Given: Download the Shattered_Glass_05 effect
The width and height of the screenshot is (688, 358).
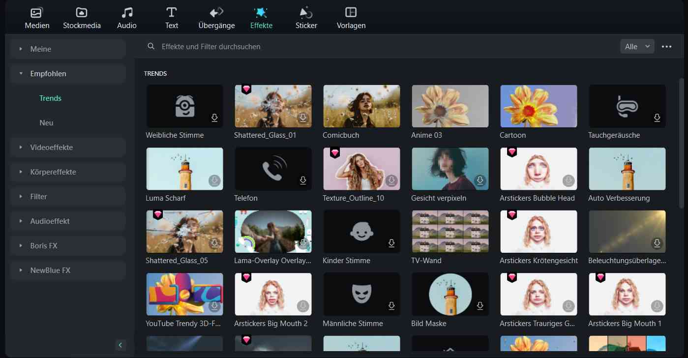Looking at the screenshot, I should click(214, 243).
